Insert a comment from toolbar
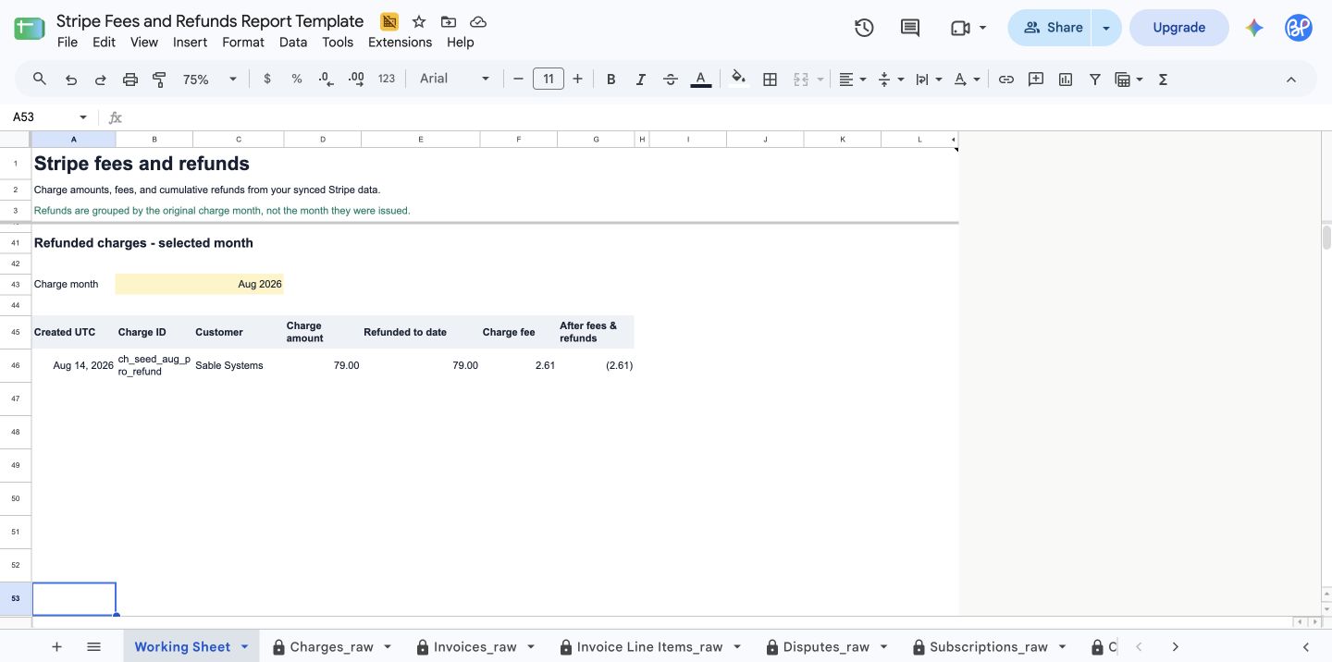 click(1036, 80)
